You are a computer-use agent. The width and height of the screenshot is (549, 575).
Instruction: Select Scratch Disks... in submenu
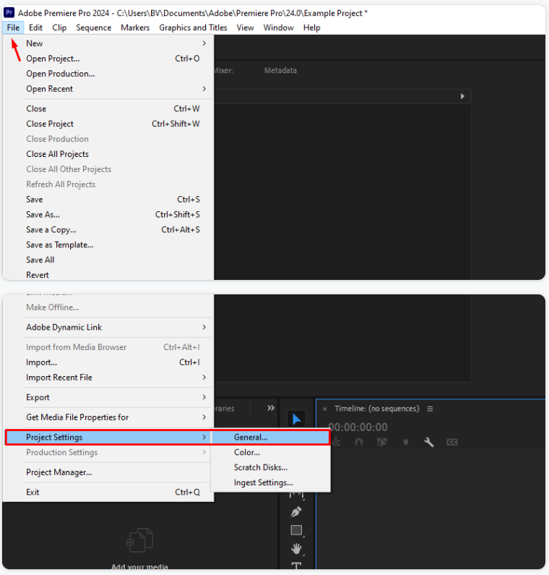tap(271, 467)
